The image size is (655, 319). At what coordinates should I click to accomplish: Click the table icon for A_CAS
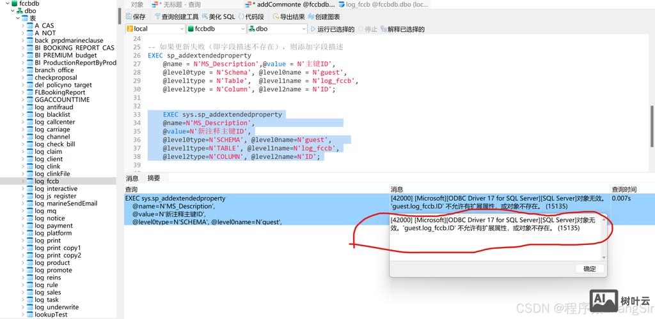[x=29, y=26]
